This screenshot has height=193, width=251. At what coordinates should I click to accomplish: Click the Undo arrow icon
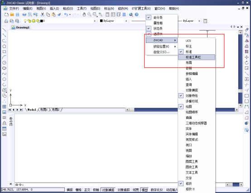(x=66, y=14)
